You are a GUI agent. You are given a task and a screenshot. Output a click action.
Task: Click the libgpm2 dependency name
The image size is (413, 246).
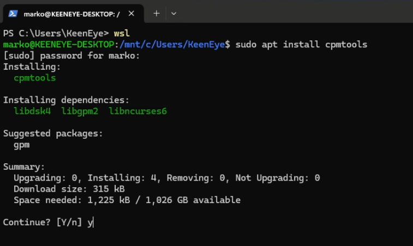tap(80, 111)
